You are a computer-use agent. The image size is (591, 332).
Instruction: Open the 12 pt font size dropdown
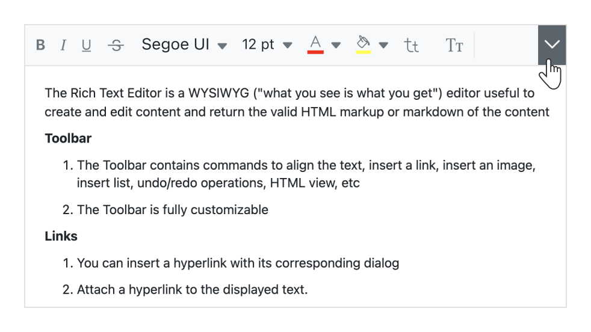267,45
